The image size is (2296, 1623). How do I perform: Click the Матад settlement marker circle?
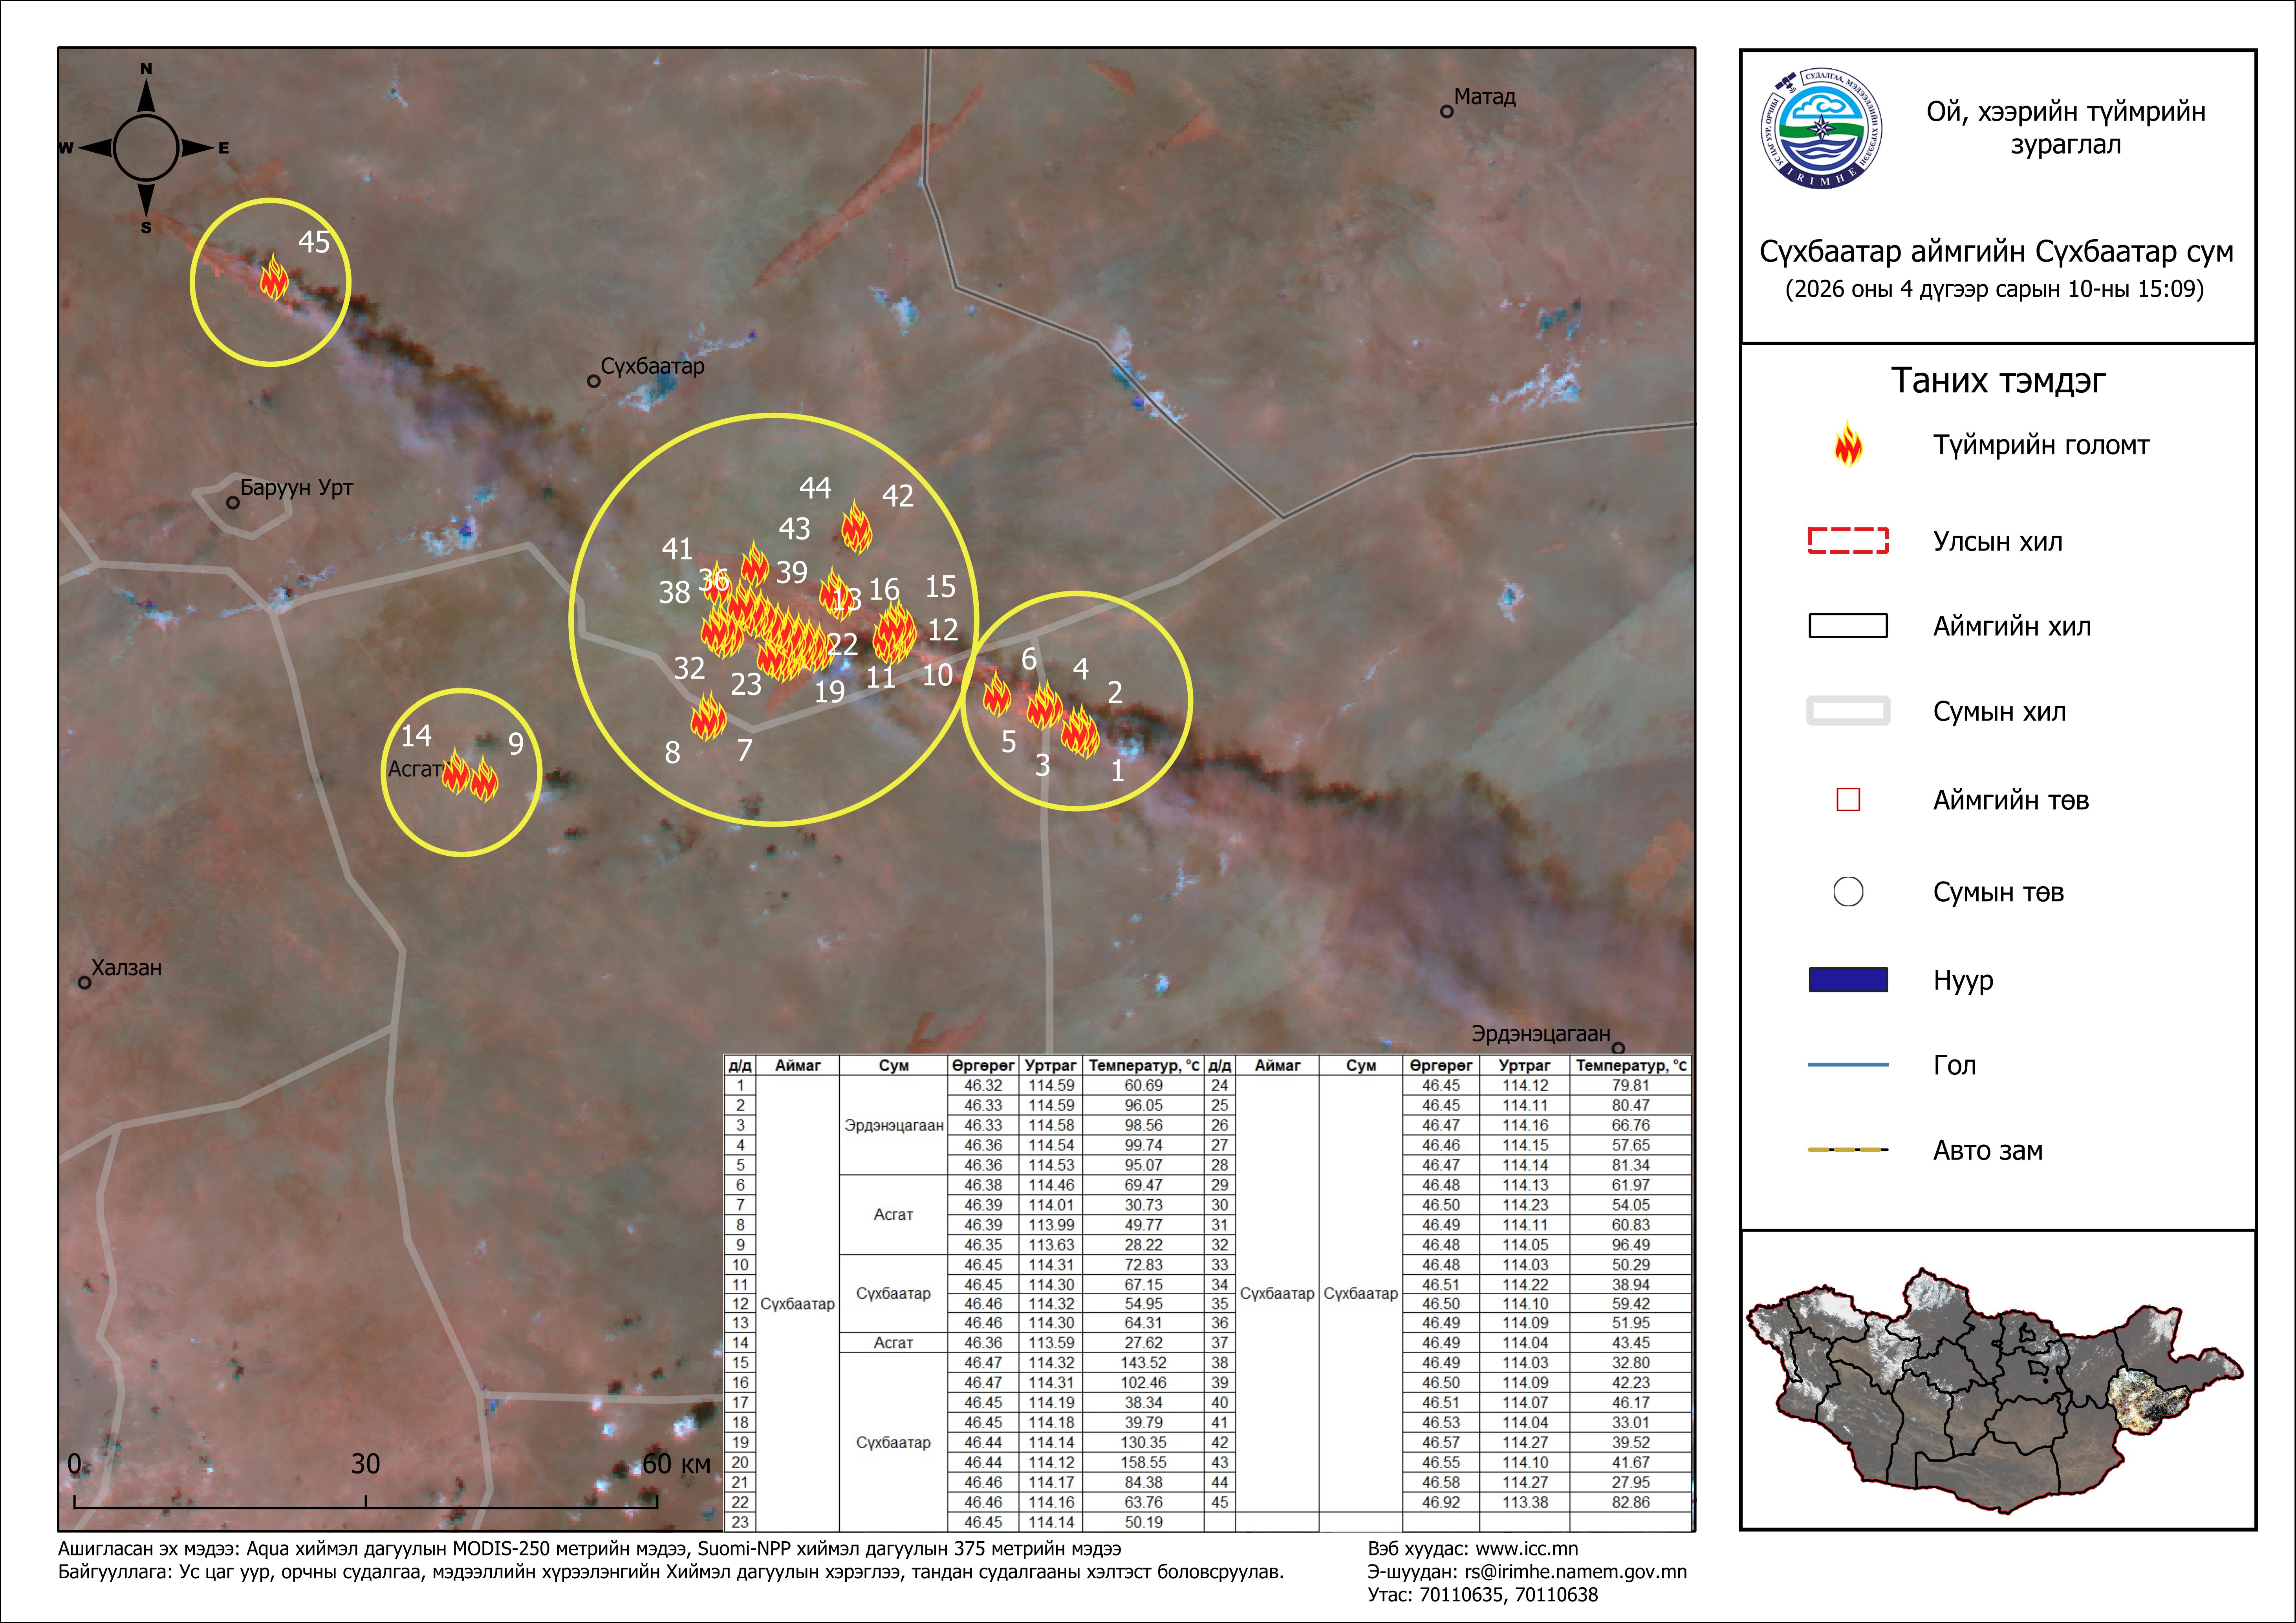point(1446,111)
